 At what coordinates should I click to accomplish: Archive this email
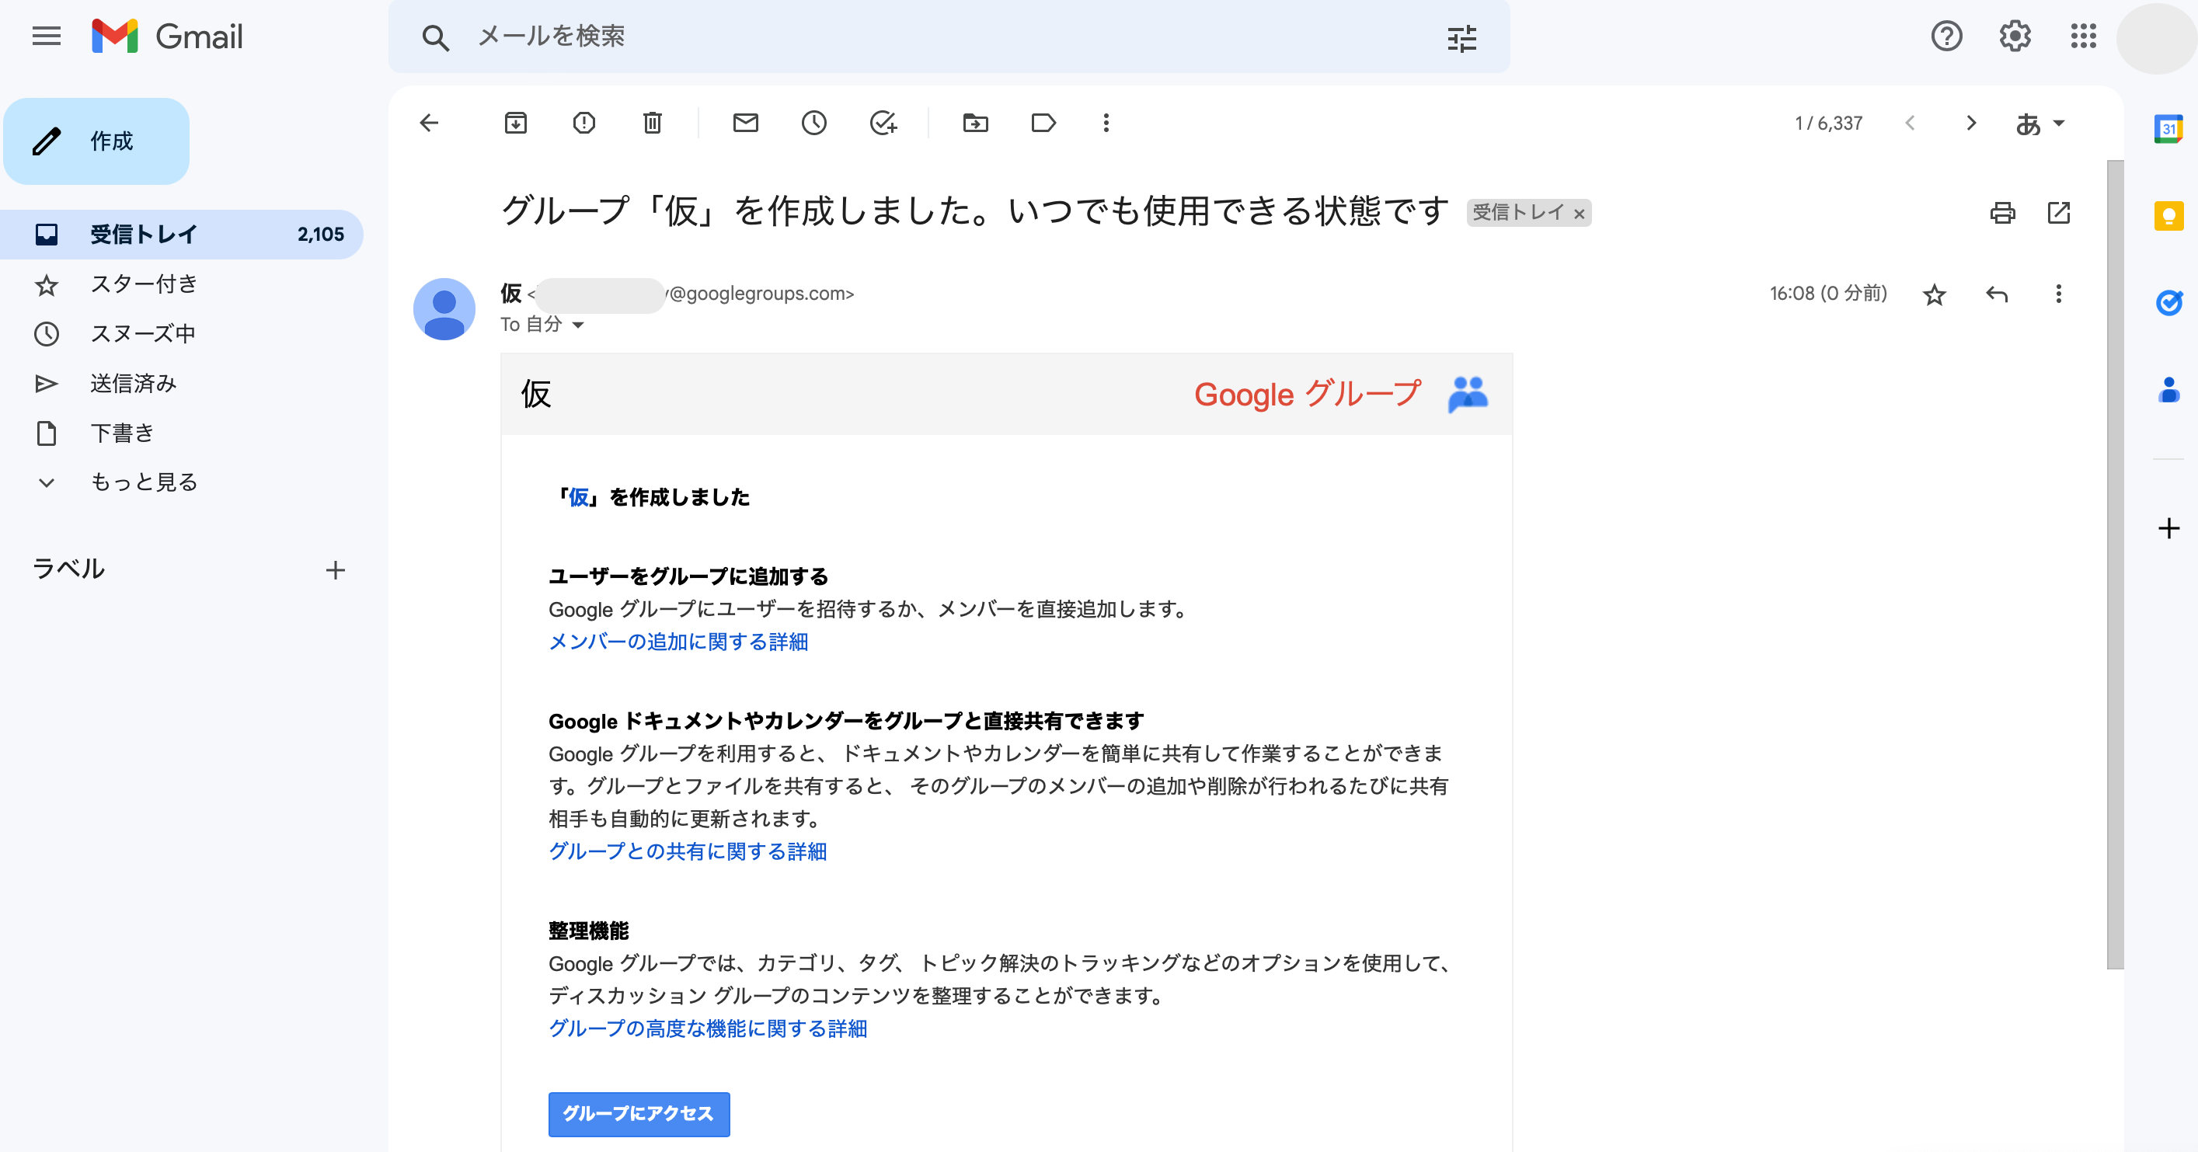[515, 123]
